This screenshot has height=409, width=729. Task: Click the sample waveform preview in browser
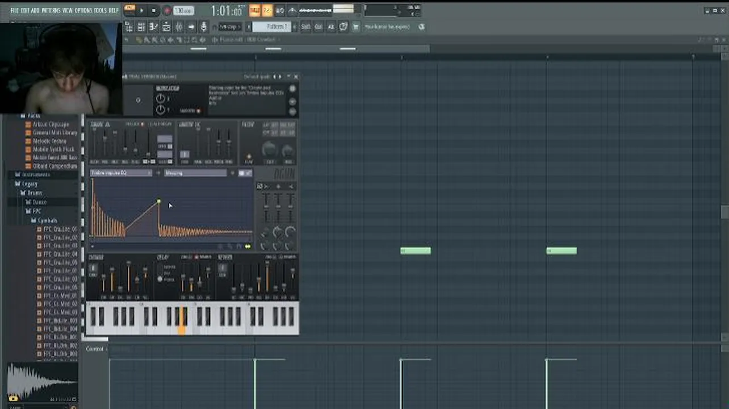(42, 382)
